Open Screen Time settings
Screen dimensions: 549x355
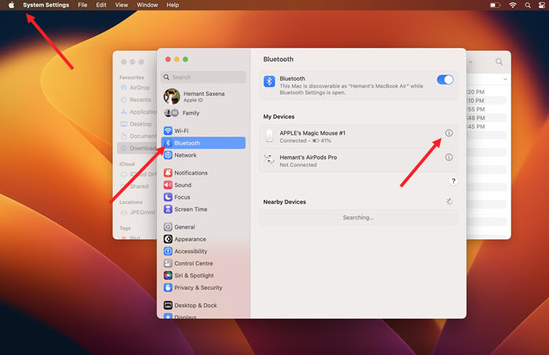[x=203, y=209]
